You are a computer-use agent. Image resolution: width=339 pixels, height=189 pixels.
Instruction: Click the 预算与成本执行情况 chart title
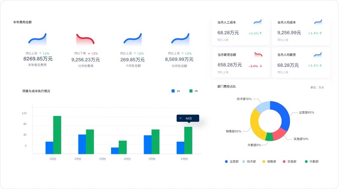click(36, 91)
